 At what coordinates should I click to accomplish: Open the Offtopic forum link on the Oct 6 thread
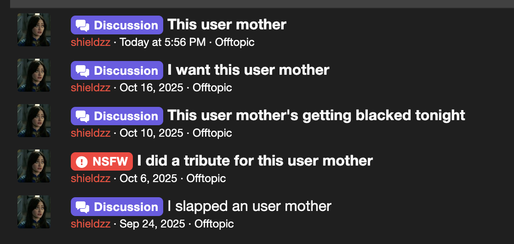click(x=206, y=179)
